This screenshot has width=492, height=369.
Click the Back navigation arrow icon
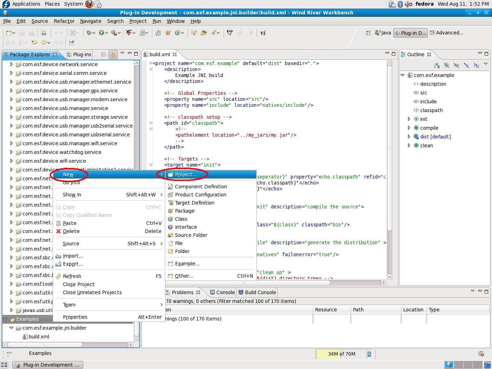point(44,43)
